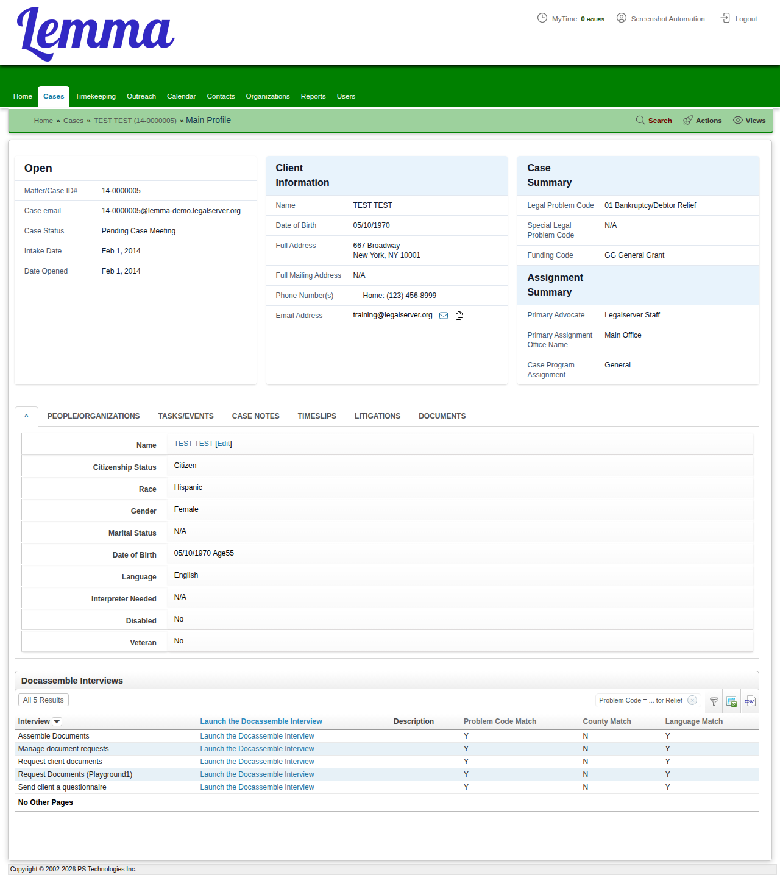Click the Home breadcrumb link
The height and width of the screenshot is (875, 780).
(x=43, y=121)
